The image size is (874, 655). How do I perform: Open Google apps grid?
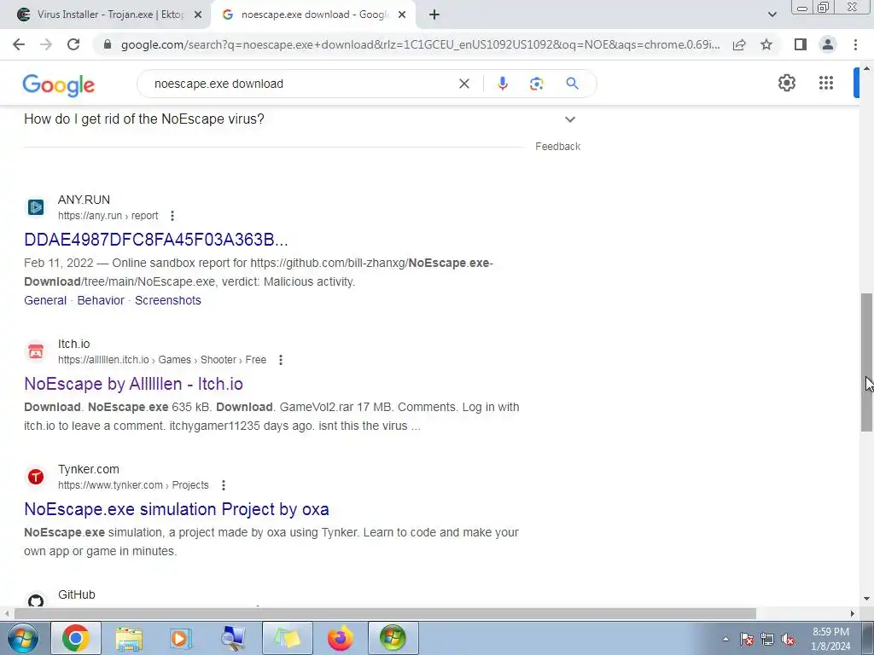point(826,83)
